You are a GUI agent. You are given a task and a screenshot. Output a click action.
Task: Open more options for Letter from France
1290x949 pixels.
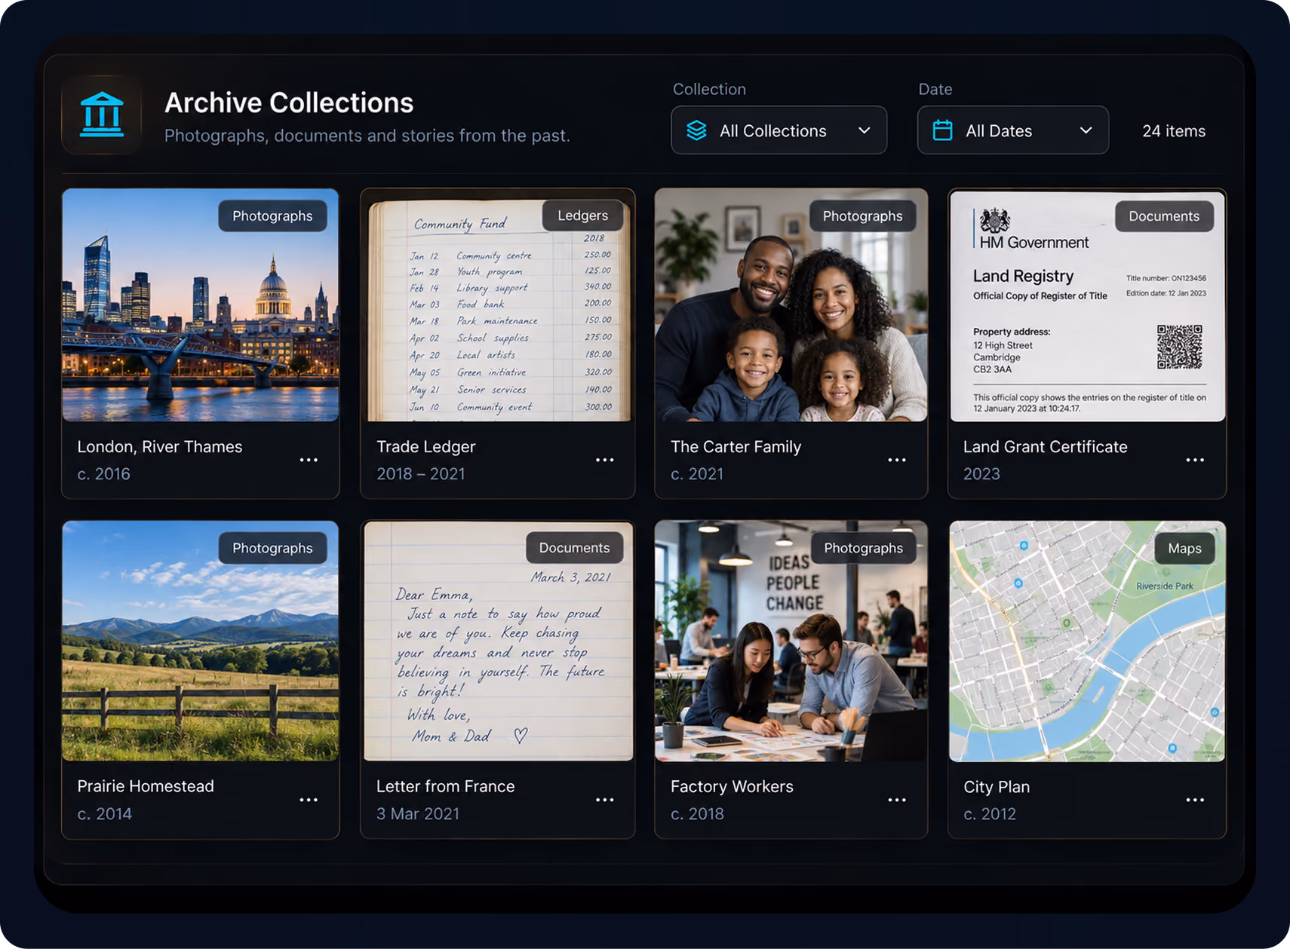coord(605,800)
